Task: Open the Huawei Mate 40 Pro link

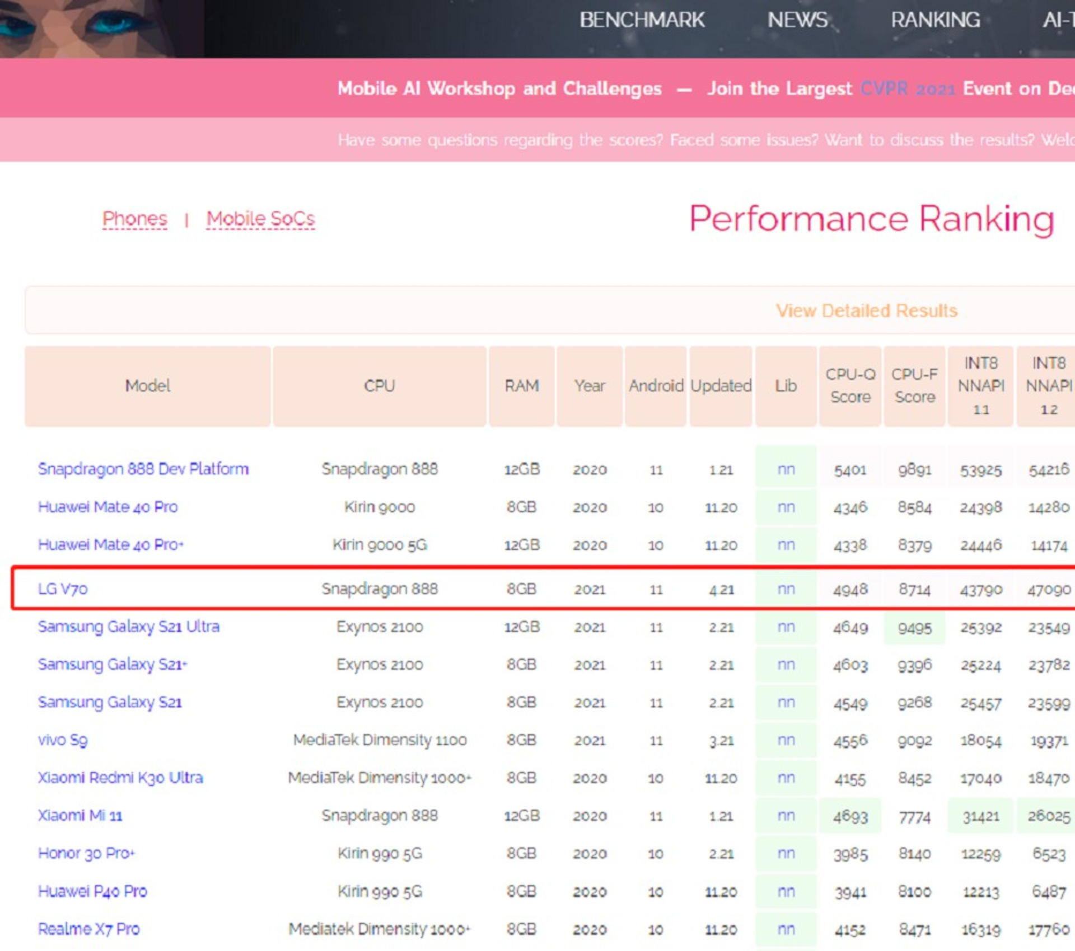Action: click(x=107, y=507)
